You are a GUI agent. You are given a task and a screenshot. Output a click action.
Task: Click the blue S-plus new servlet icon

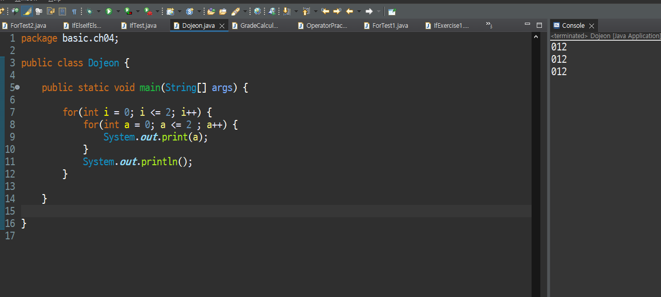(x=190, y=11)
